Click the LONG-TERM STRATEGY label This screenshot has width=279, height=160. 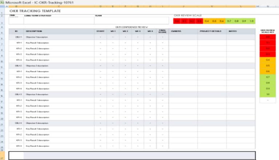[38, 16]
